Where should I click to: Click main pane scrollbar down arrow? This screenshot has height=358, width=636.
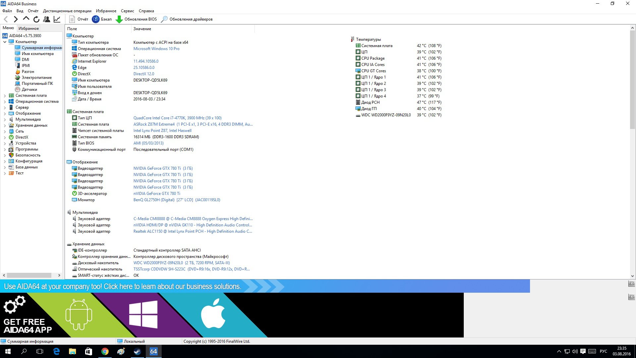632,276
